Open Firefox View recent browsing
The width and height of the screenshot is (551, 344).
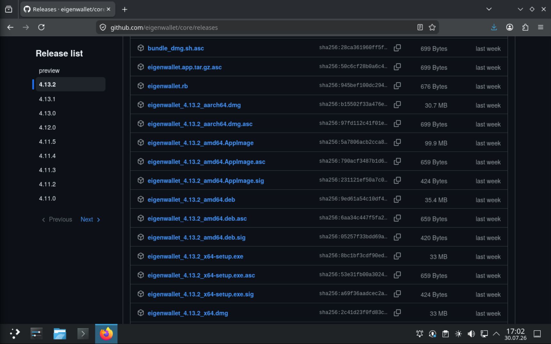pos(9,9)
